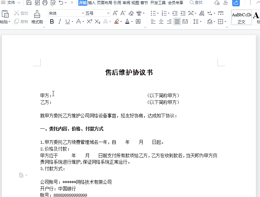Viewport: 260px width, 197px height.
Task: Click the blue Share button icon
Action: tap(236, 3)
